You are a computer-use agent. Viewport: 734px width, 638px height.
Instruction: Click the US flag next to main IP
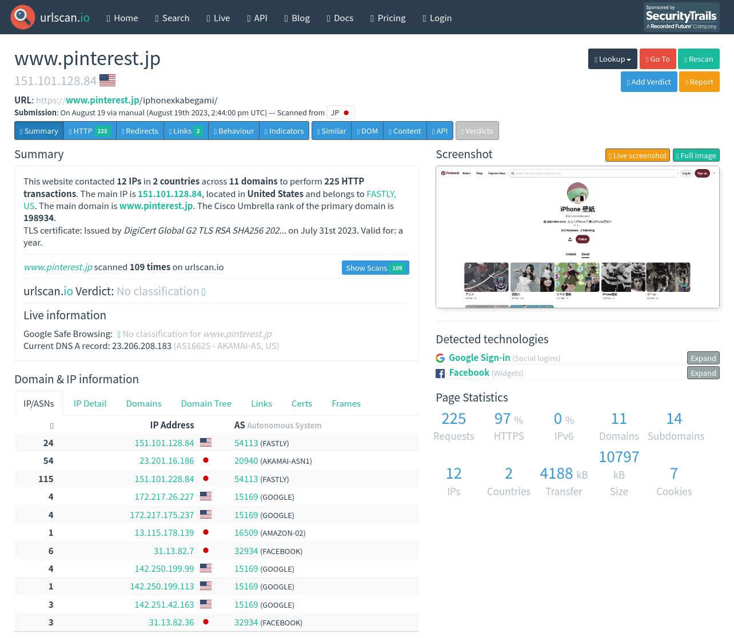pyautogui.click(x=107, y=80)
